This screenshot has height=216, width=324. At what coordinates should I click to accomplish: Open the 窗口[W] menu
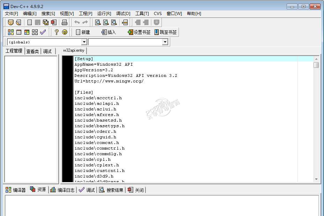coord(174,14)
